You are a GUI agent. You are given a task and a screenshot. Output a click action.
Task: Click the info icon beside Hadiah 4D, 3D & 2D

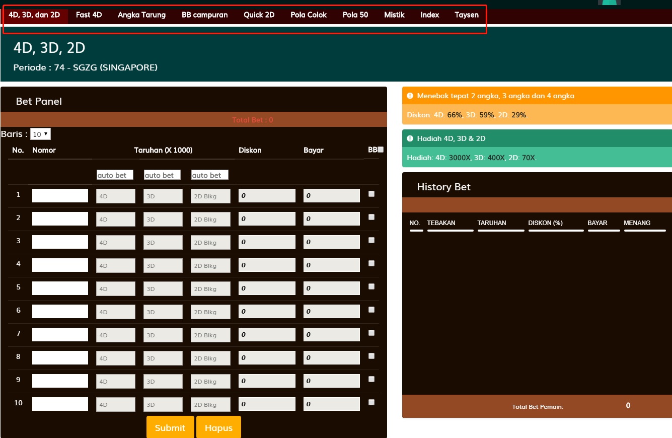click(410, 138)
